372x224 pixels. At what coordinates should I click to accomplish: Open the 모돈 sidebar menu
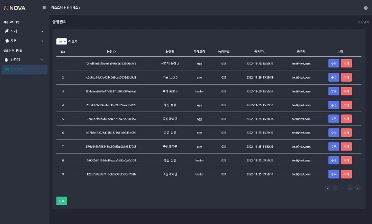point(25,41)
